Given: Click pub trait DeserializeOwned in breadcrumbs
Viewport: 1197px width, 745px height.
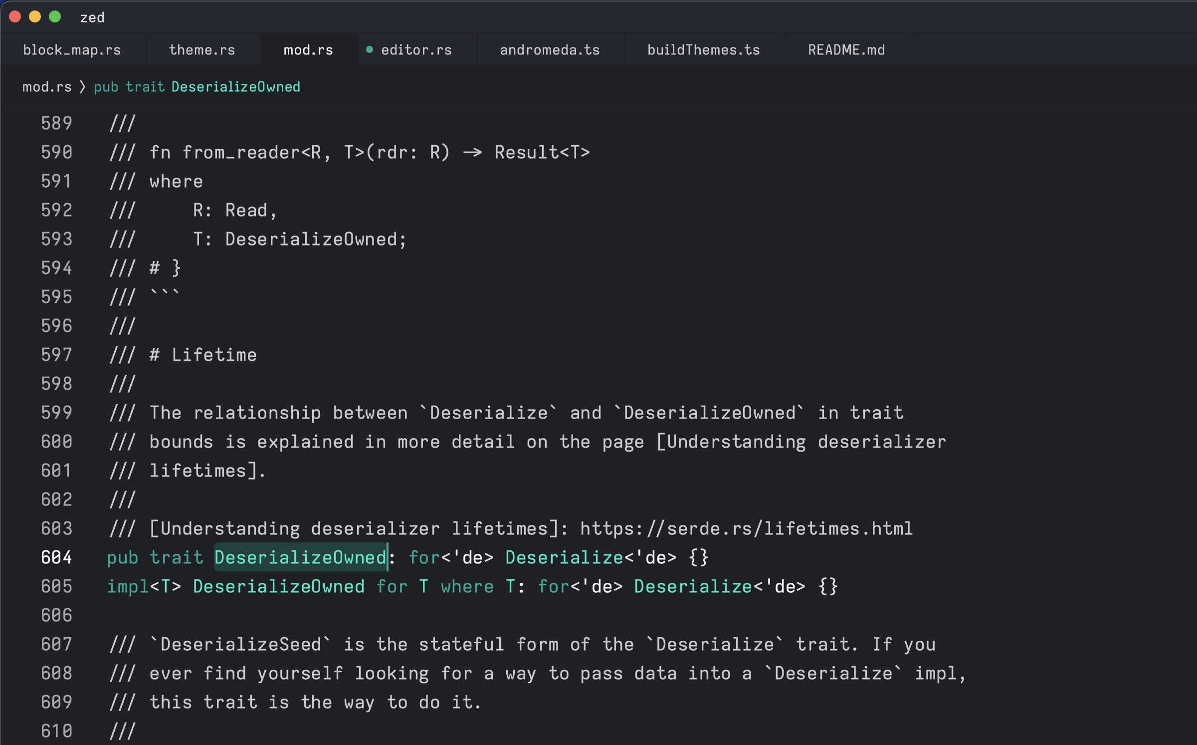Looking at the screenshot, I should pos(197,86).
